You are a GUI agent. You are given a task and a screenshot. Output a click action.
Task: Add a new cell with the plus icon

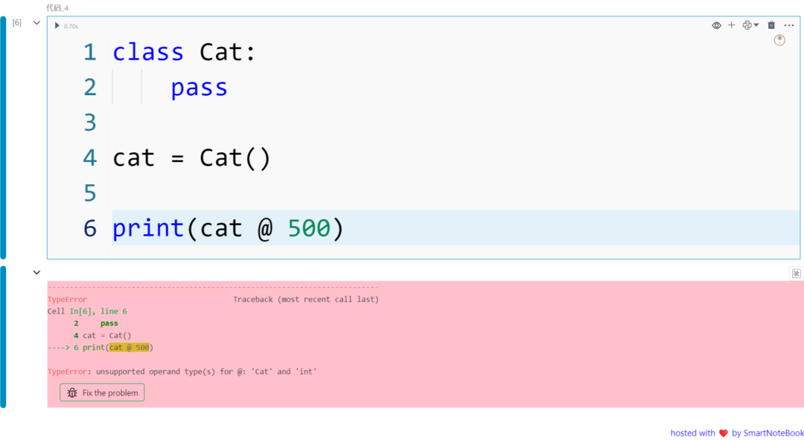(x=732, y=25)
